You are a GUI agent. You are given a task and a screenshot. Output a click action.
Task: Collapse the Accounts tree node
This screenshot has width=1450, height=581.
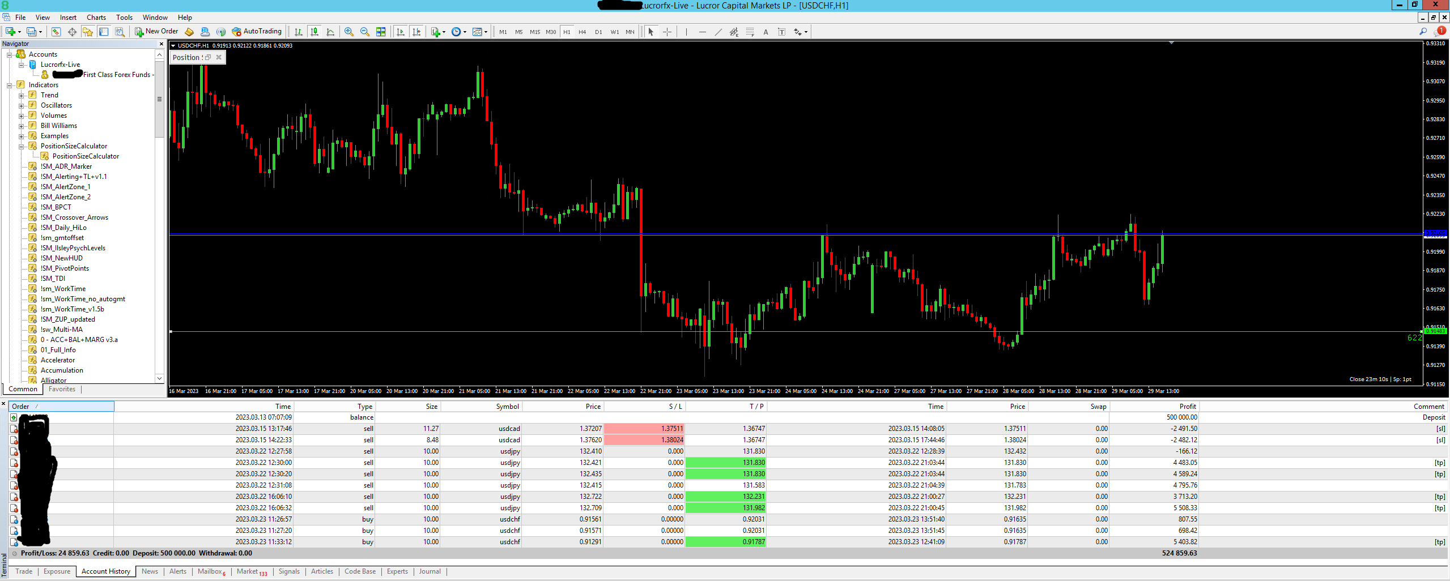coord(9,54)
